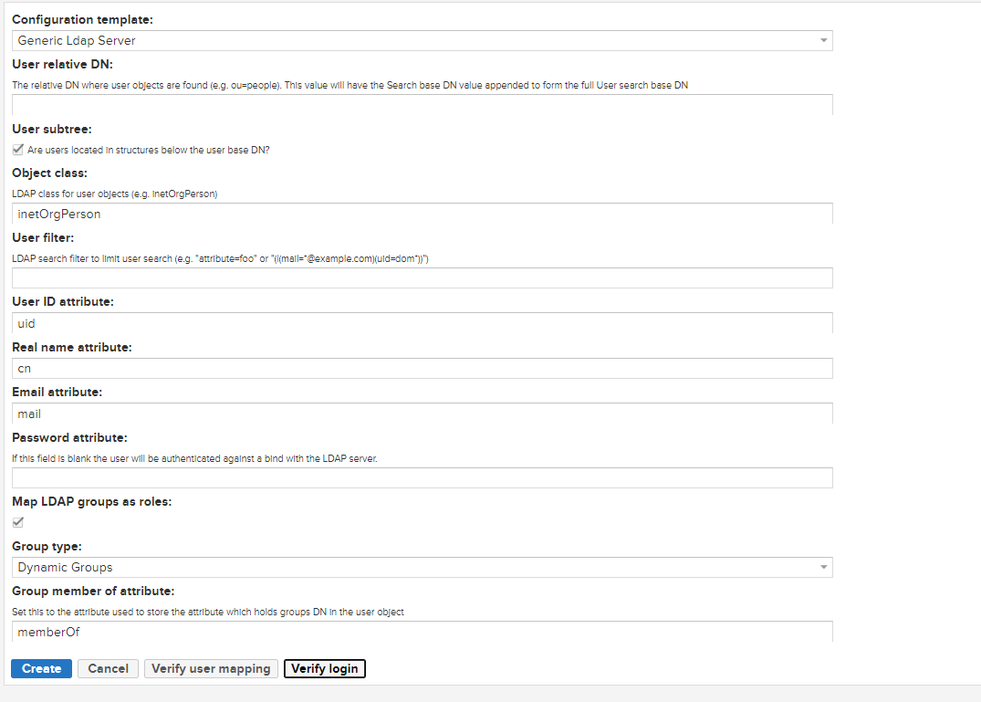This screenshot has width=981, height=702.
Task: Expand the Group type dropdown
Action: (422, 567)
